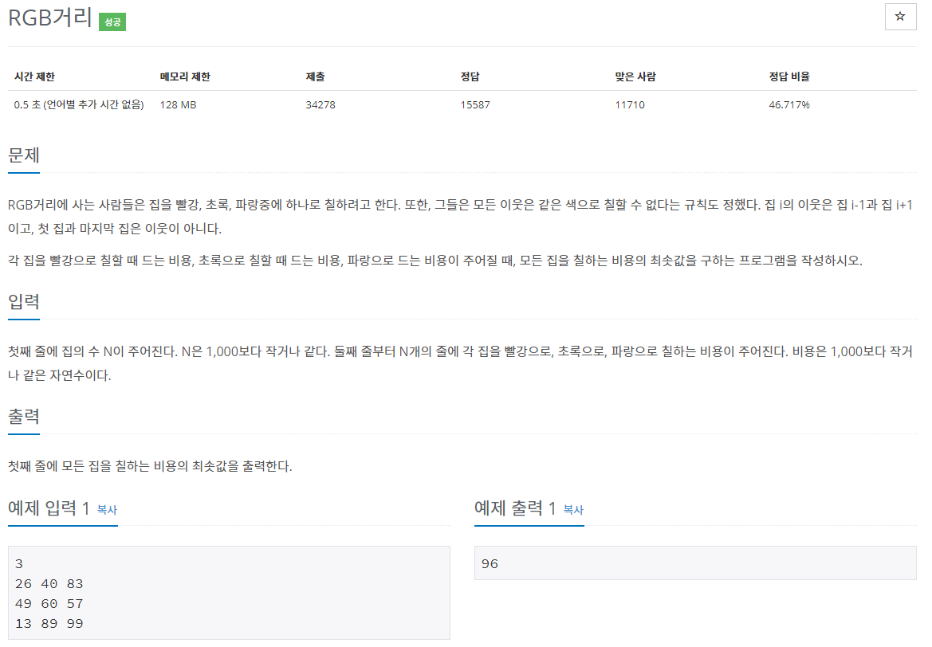The width and height of the screenshot is (932, 647).
Task: Click the 정답 비율 column header
Action: click(789, 76)
